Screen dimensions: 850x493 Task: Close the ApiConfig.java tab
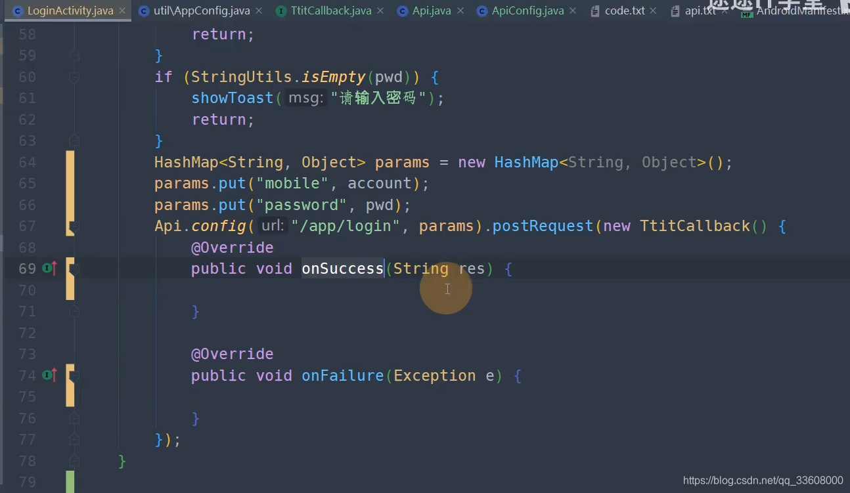coord(573,11)
